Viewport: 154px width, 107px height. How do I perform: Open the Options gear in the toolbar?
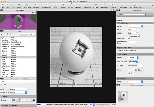point(55,5)
